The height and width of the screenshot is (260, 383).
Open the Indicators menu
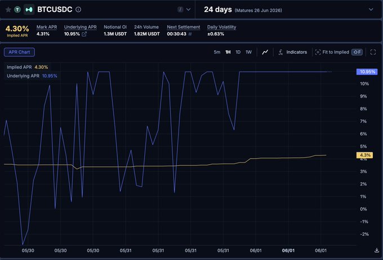coord(293,52)
